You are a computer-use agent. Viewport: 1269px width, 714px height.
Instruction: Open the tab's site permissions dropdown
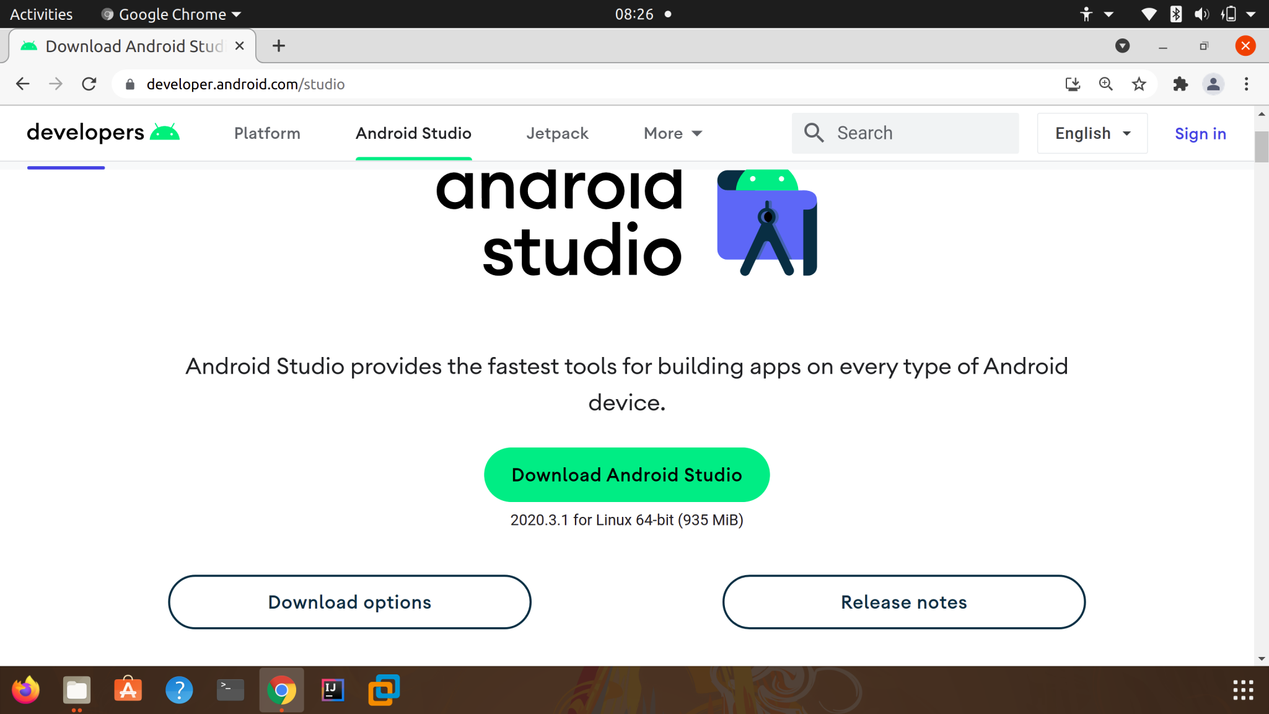[x=130, y=84]
